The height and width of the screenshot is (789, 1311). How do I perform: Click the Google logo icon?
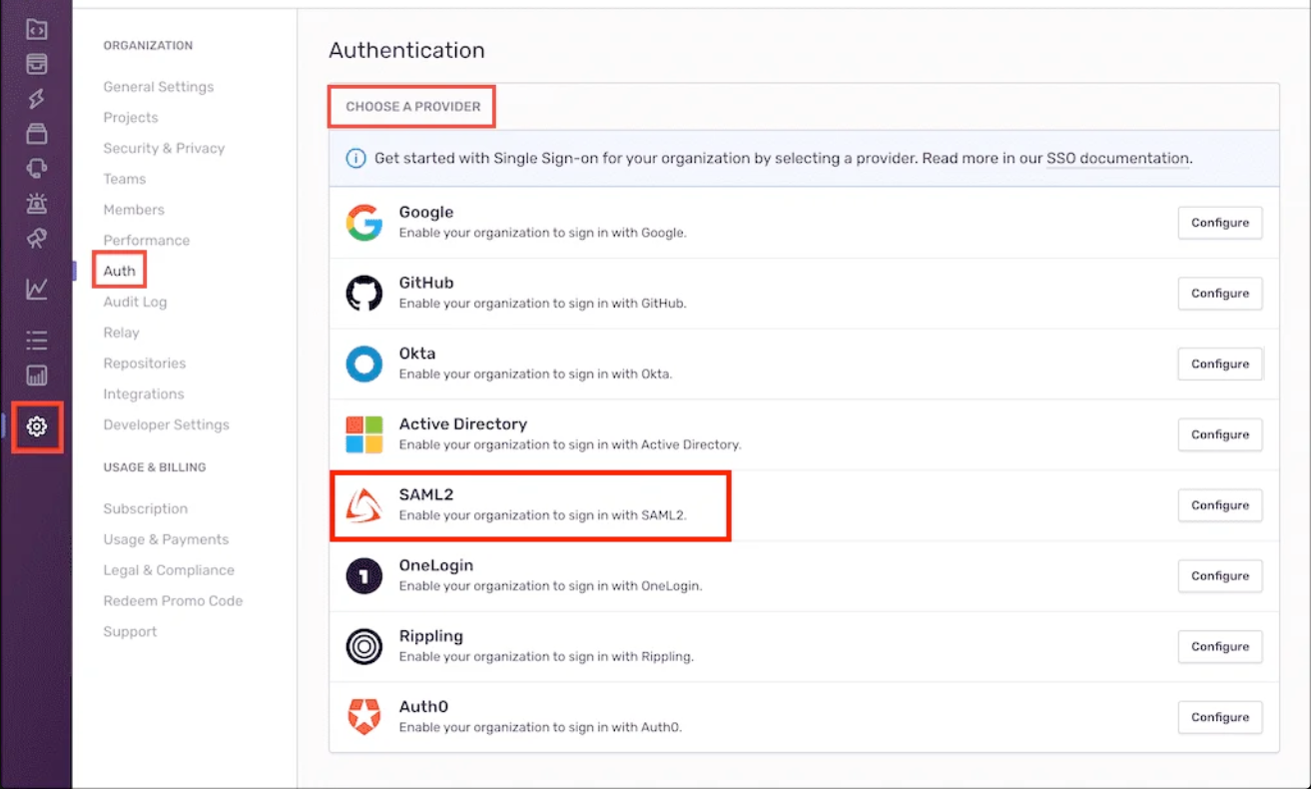point(364,223)
